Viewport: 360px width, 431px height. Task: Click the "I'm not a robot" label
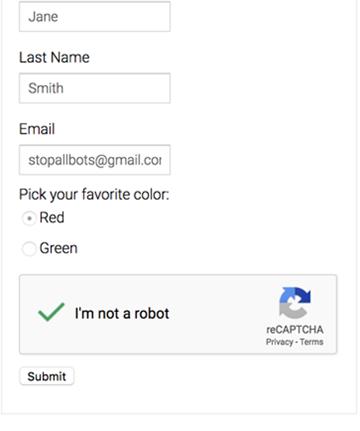[x=122, y=314]
